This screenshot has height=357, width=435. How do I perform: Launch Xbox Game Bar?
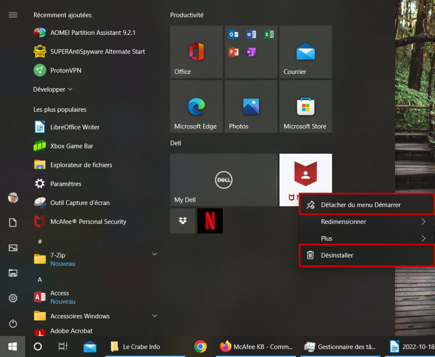pyautogui.click(x=64, y=146)
